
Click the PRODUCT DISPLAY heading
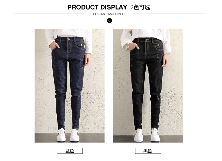(x=97, y=7)
